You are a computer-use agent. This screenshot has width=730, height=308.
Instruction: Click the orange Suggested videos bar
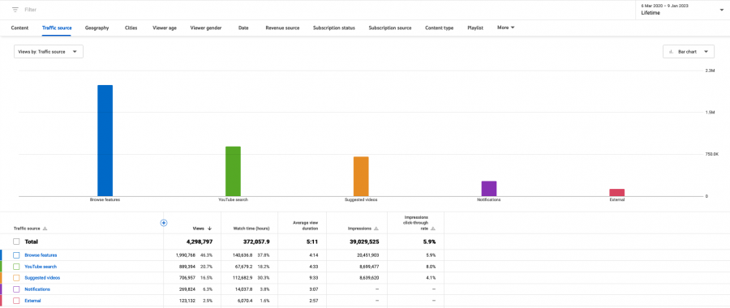point(361,177)
